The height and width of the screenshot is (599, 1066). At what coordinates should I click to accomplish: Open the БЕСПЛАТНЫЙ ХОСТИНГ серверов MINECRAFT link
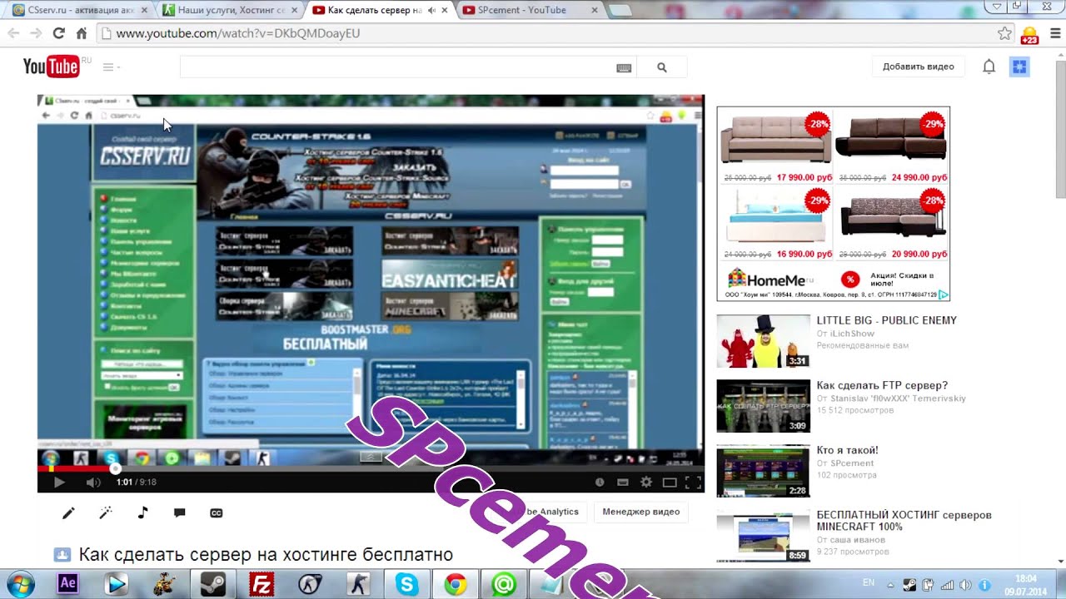(x=904, y=521)
